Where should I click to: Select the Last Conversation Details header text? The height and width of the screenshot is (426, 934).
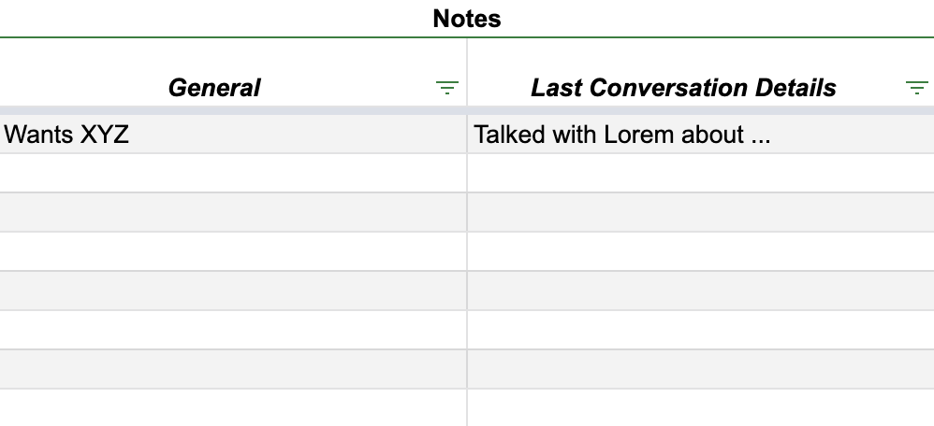click(x=683, y=88)
